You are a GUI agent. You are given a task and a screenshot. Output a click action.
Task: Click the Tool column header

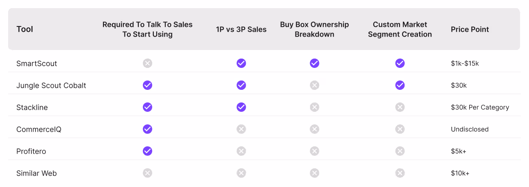point(25,29)
